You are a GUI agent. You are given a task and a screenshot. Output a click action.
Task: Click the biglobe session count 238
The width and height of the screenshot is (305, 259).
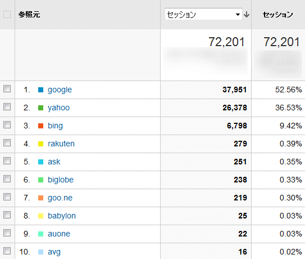click(x=240, y=180)
